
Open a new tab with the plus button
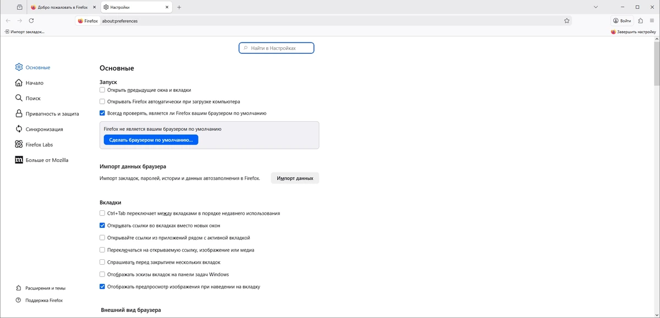179,7
